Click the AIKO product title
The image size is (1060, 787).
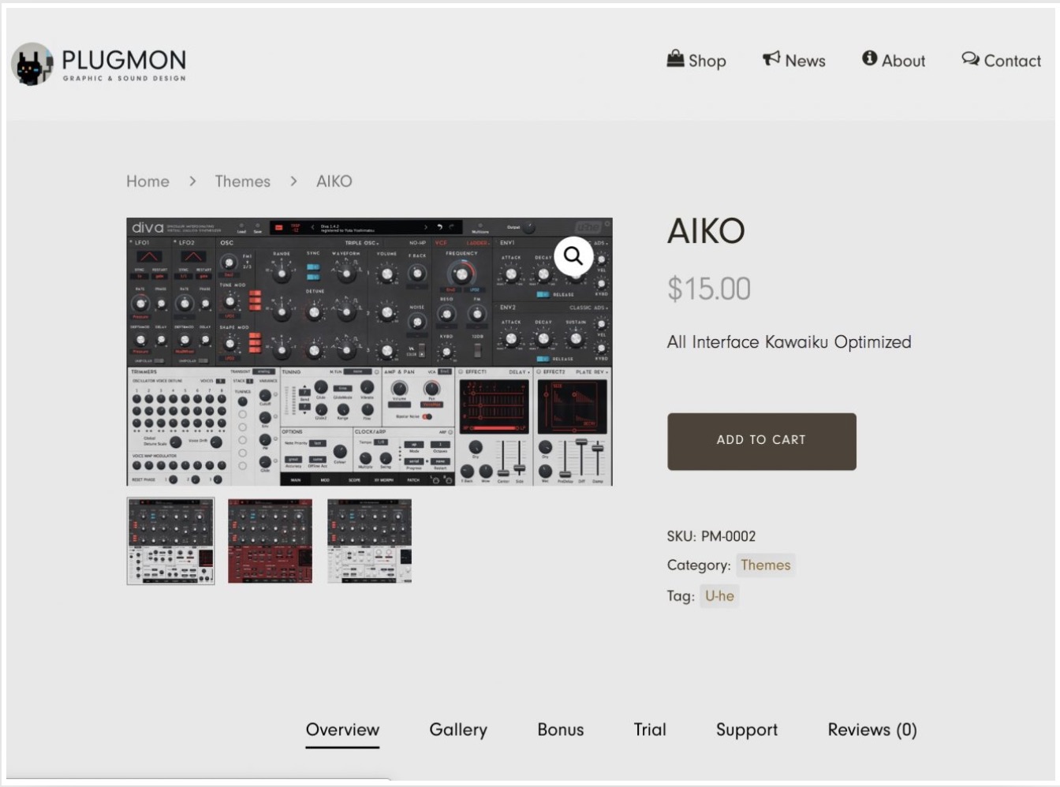click(706, 231)
